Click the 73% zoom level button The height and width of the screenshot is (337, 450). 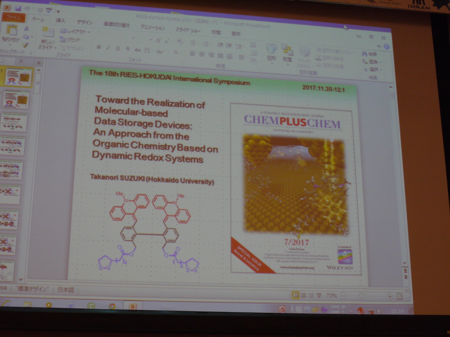331,296
